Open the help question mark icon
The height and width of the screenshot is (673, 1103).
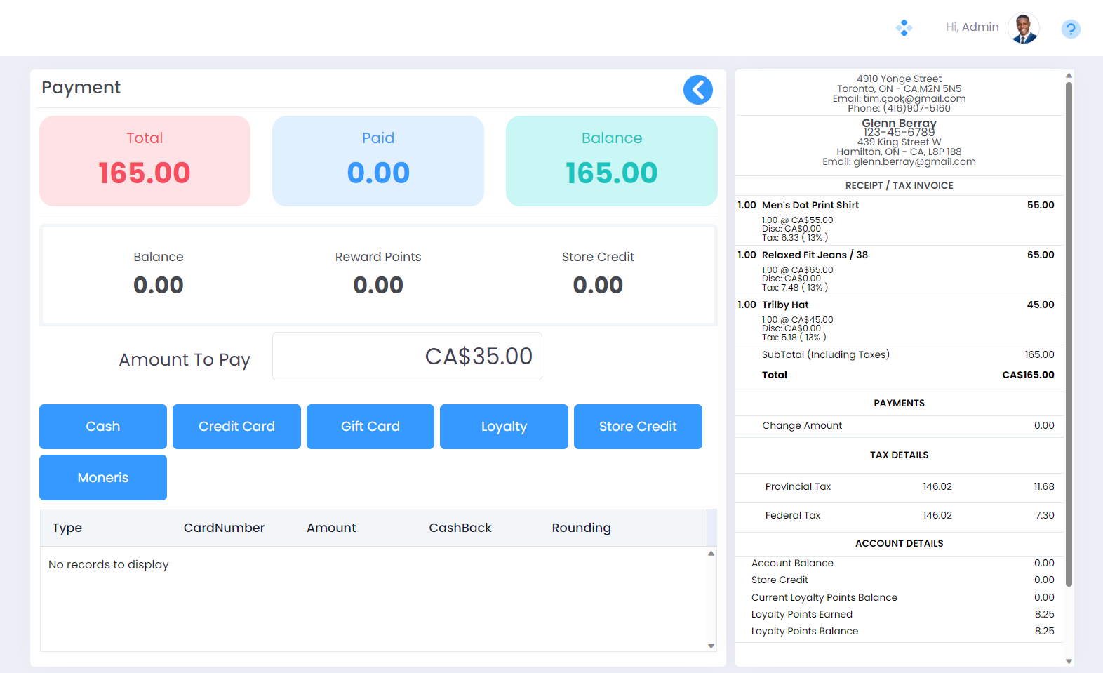click(x=1070, y=29)
